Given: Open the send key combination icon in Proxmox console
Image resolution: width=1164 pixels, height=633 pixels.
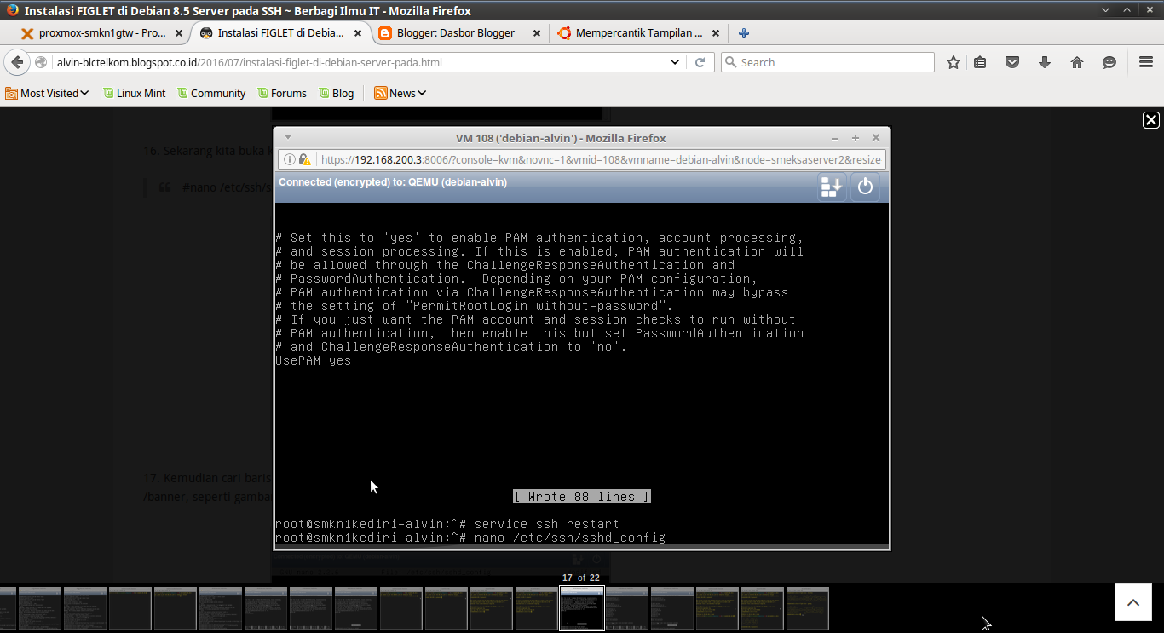Looking at the screenshot, I should 831,186.
